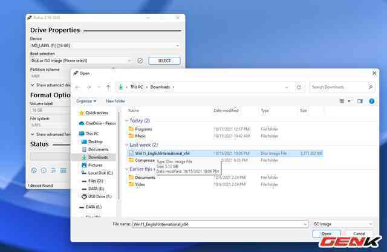Go up one folder level
The width and height of the screenshot is (387, 252).
coord(108,87)
